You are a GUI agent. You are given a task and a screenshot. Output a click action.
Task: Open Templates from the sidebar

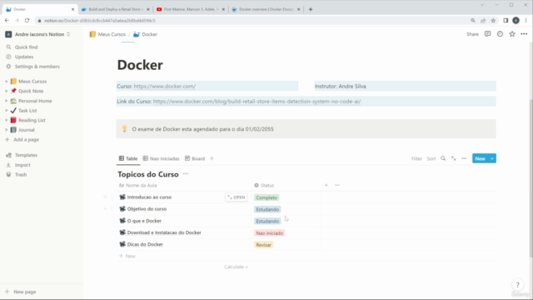26,155
